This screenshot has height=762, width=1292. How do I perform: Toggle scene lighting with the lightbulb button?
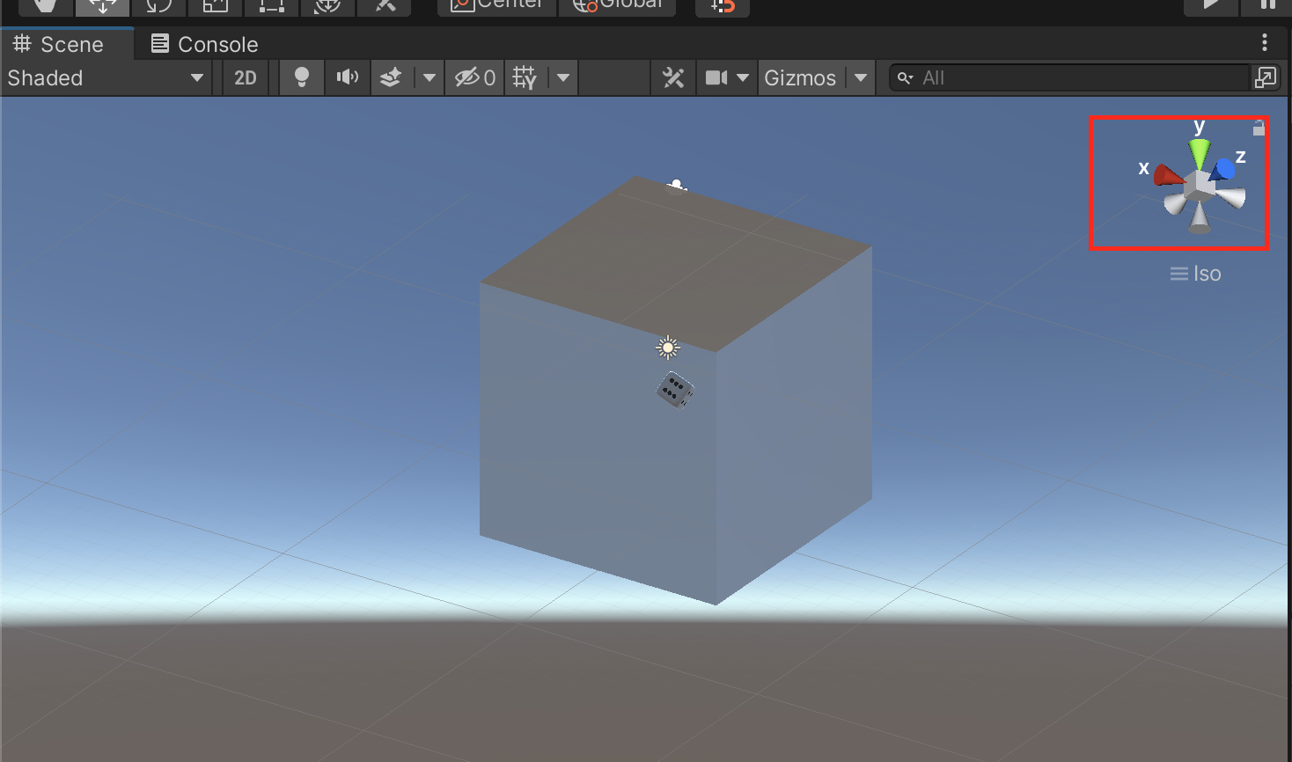[302, 78]
